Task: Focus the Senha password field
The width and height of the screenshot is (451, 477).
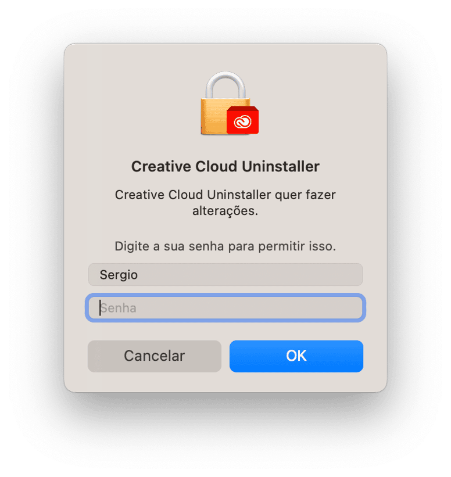Action: pos(226,308)
